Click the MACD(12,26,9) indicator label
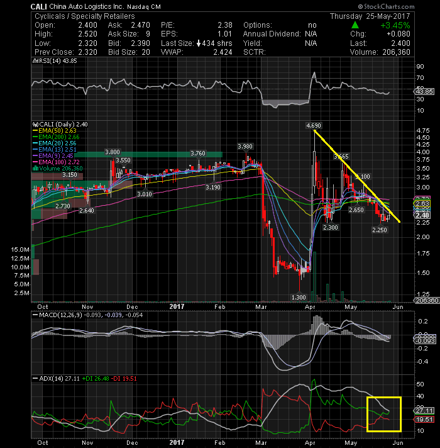Viewport: 440px width, 448px height. point(60,315)
